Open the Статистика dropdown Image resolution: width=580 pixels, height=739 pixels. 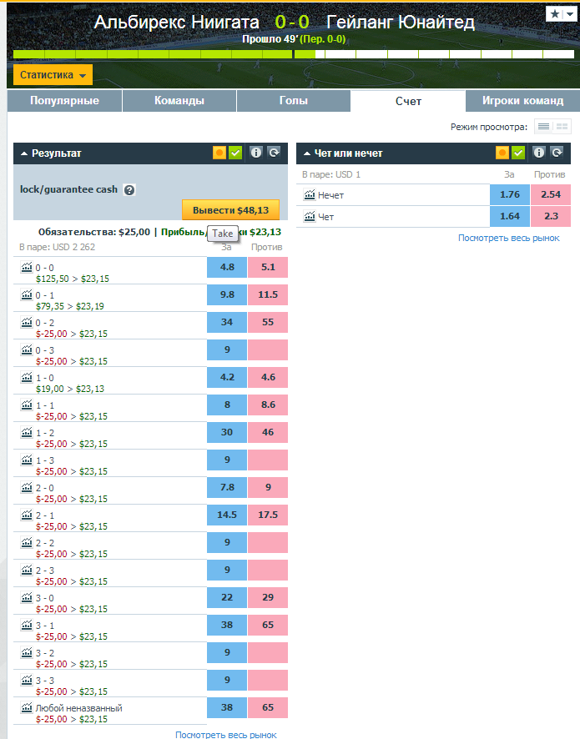53,75
